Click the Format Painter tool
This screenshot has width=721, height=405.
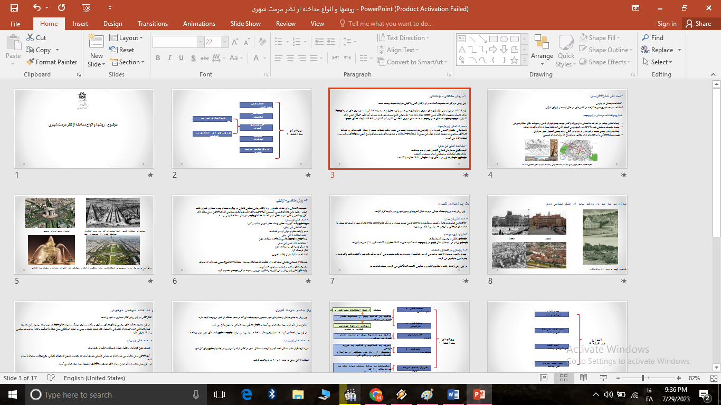(52, 62)
